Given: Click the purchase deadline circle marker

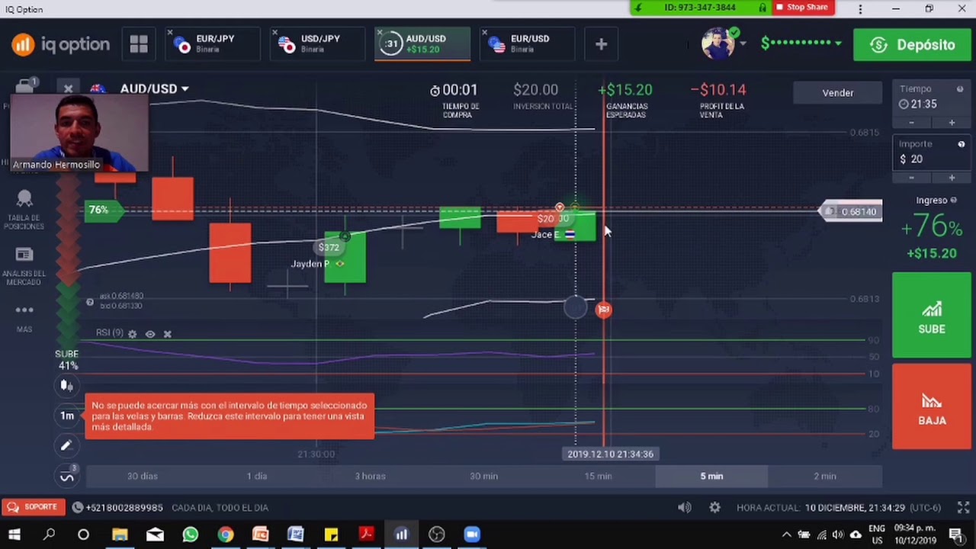Looking at the screenshot, I should [x=576, y=307].
